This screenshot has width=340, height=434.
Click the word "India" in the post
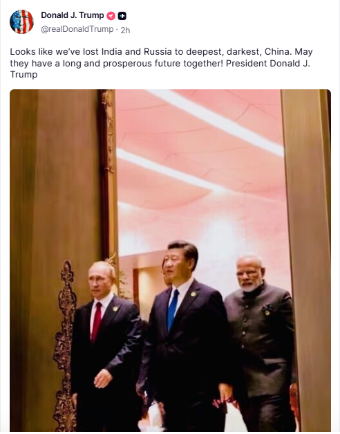112,52
